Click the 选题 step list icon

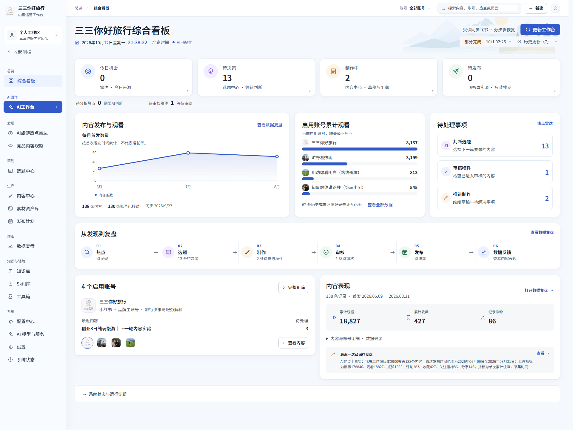(x=168, y=252)
